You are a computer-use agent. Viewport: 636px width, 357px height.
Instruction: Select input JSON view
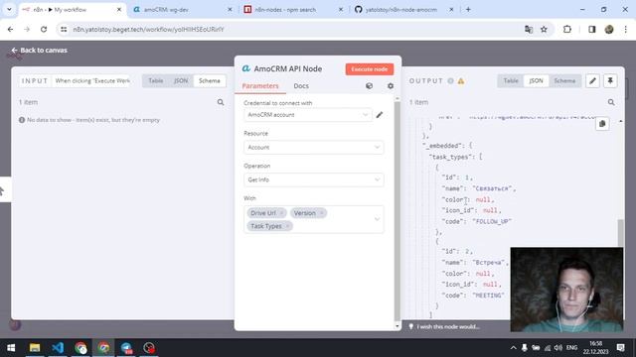181,81
